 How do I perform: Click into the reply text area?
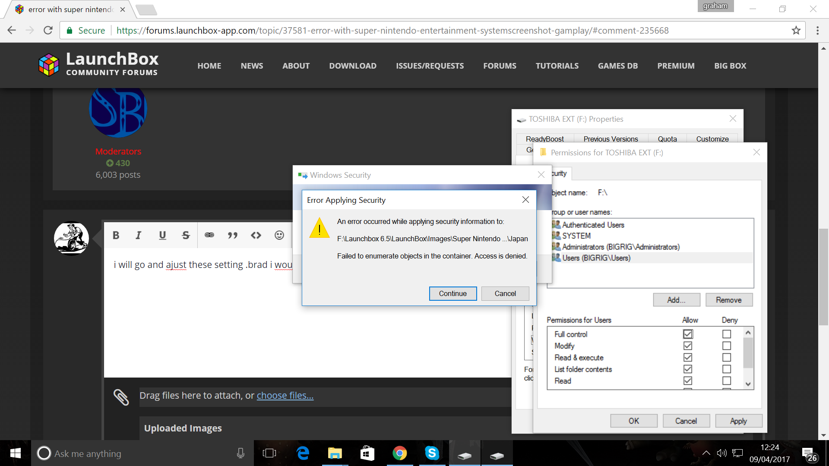pyautogui.click(x=307, y=313)
